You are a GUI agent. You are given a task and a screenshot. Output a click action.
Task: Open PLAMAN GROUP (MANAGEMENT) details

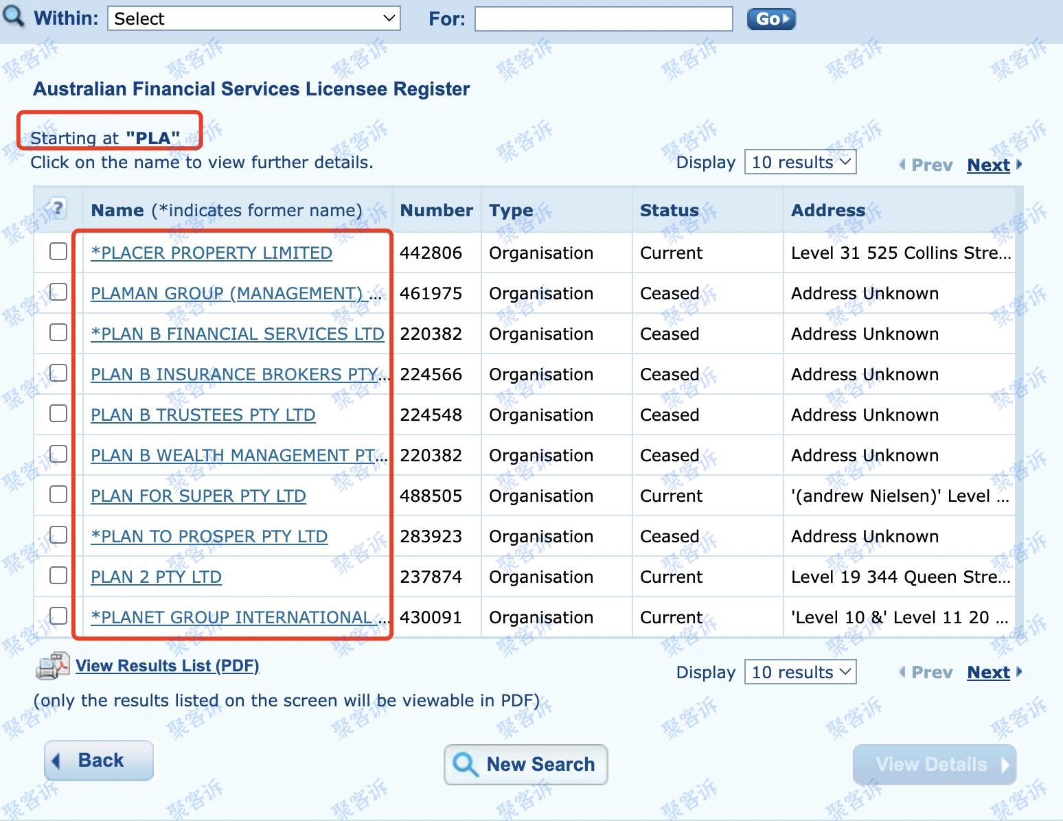click(x=237, y=293)
